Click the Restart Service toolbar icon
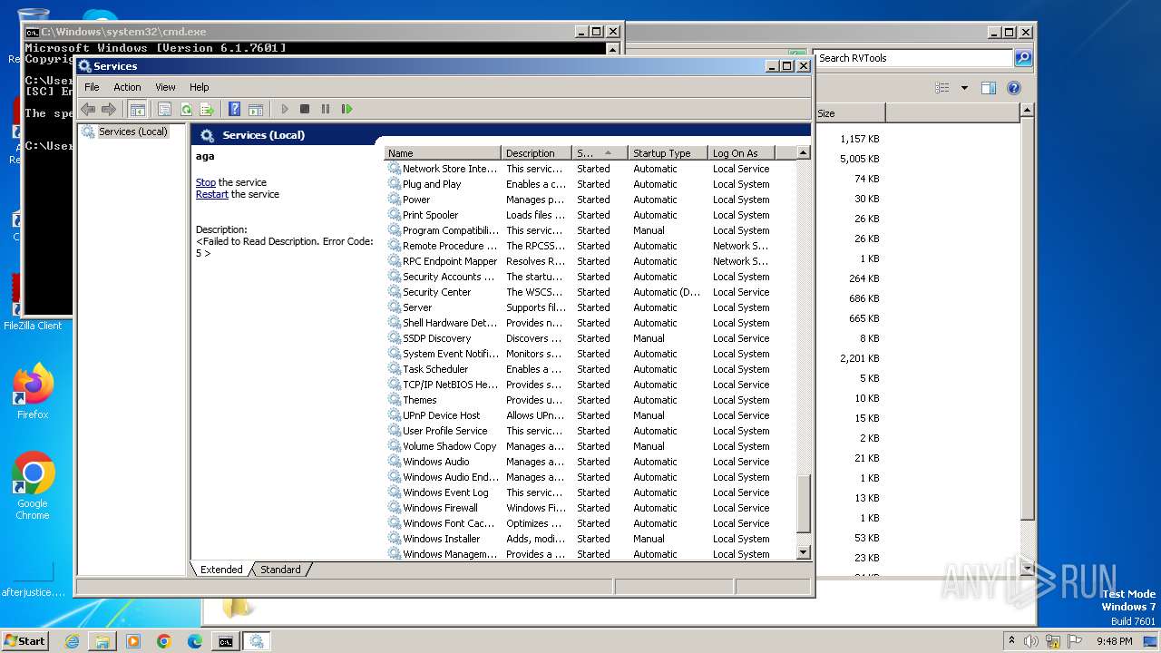 tap(346, 109)
